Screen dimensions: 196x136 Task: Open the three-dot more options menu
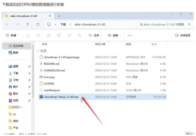tap(130, 35)
